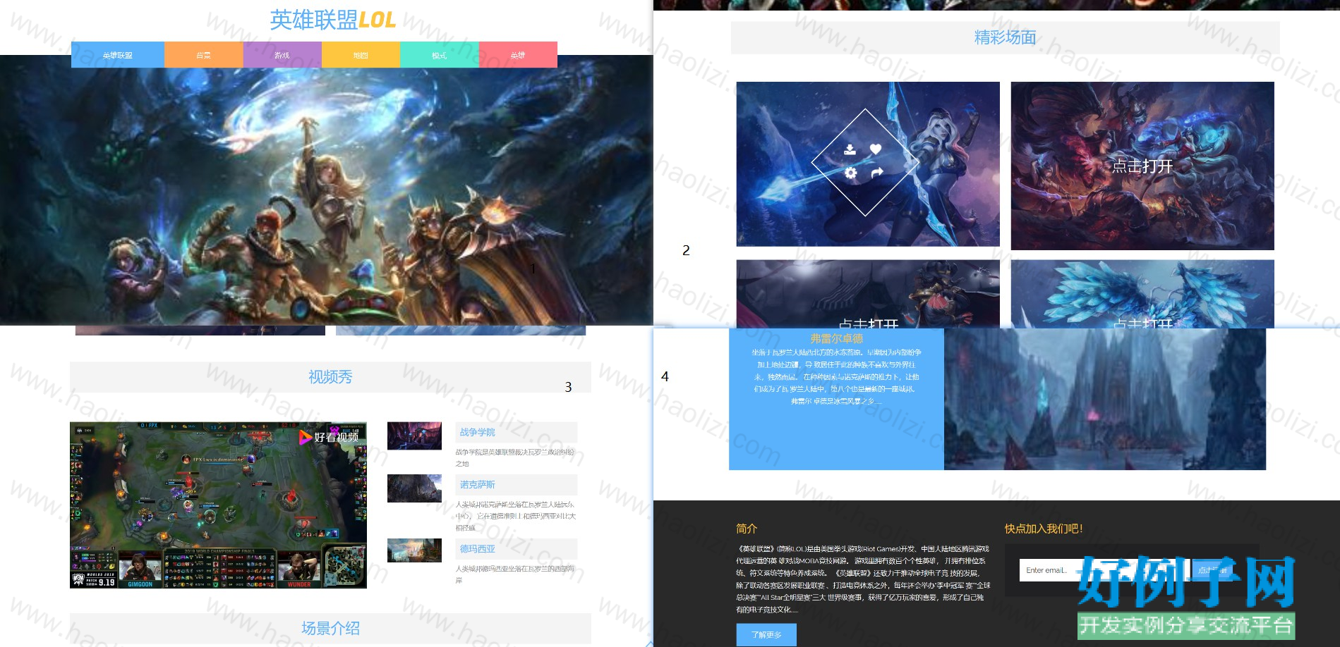Switch to the 地图 navigation tab
1340x647 pixels.
click(x=361, y=55)
